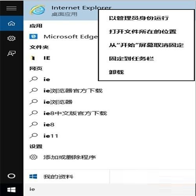This screenshot has height=196, width=196.
Task: Open the hamburger menu icon
Action: tap(11, 8)
